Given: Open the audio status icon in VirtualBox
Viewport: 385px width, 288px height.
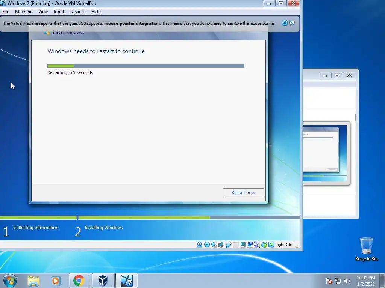Looking at the screenshot, I should [214, 244].
